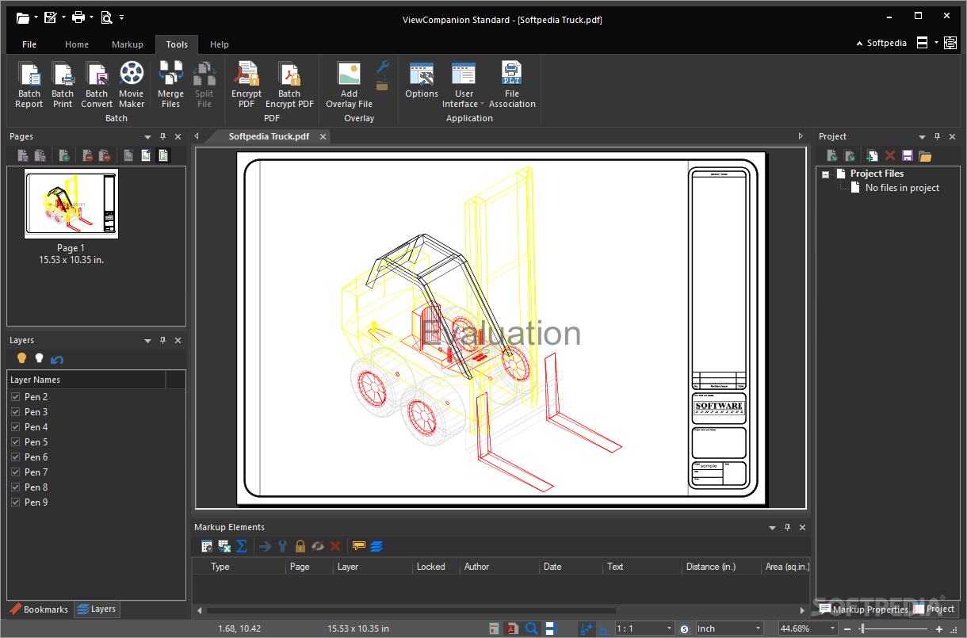
Task: Click the padlock lock markup icon
Action: (300, 546)
